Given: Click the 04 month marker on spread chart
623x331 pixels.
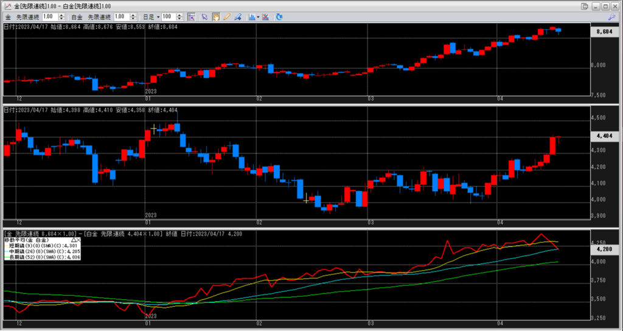Looking at the screenshot, I should pyautogui.click(x=500, y=324).
